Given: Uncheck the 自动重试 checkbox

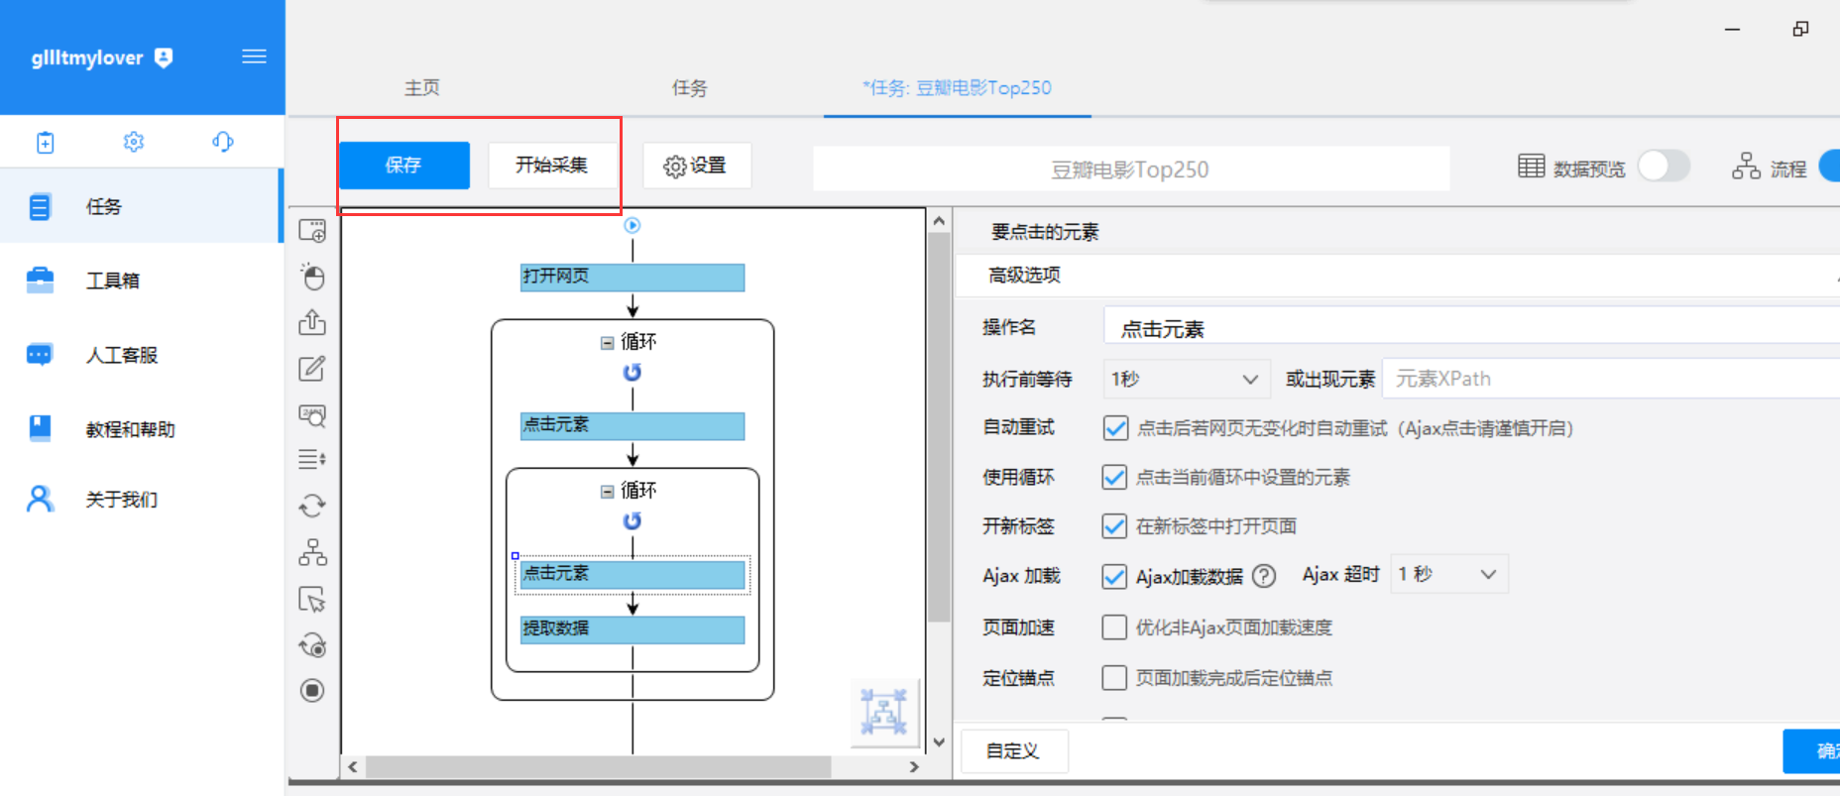Looking at the screenshot, I should point(1114,428).
